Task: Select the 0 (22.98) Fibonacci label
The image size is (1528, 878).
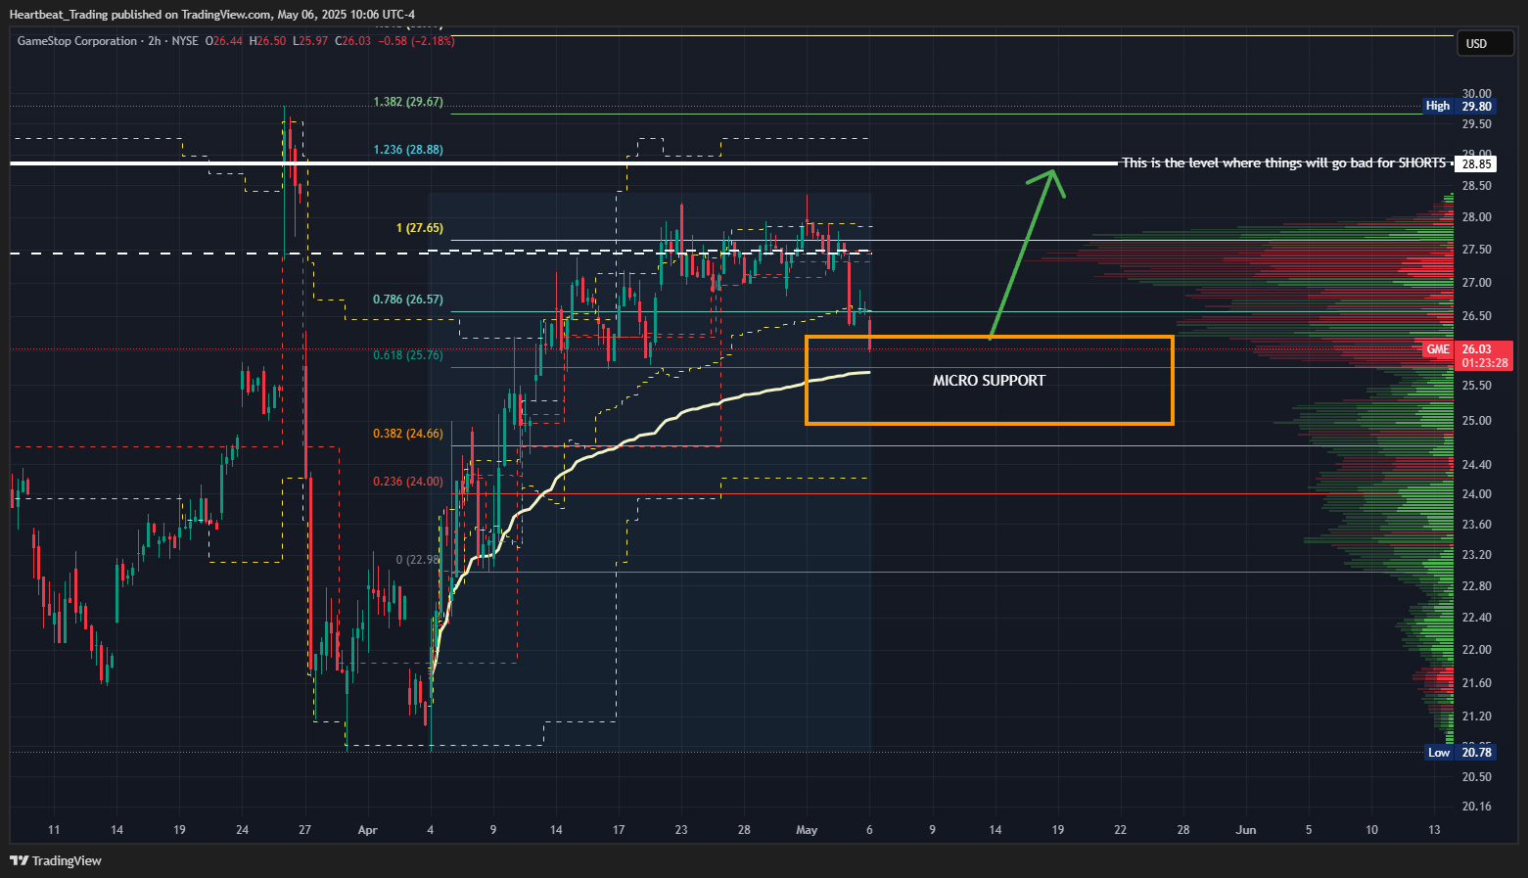Action: (418, 560)
